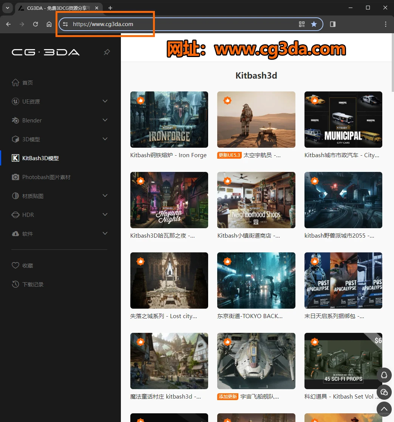
Task: Open the spaceship fleet thumbnail
Action: point(256,361)
